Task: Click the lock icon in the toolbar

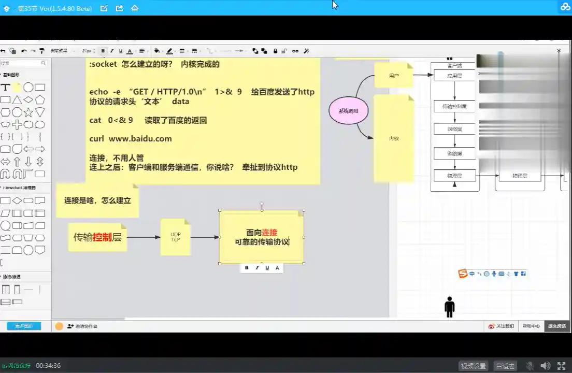Action: point(276,51)
